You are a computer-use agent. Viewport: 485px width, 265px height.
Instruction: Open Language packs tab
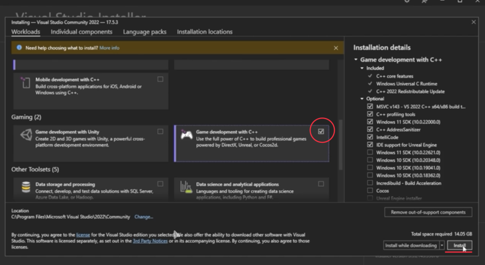[x=145, y=32]
